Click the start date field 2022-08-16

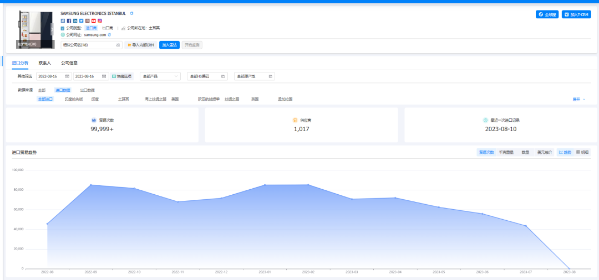coord(53,76)
